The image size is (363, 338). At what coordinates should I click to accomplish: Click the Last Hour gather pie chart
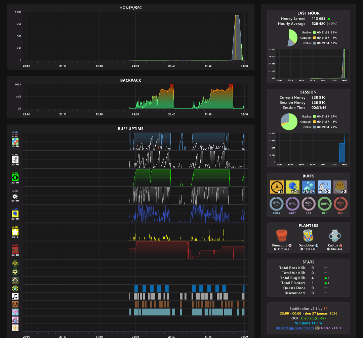pos(292,38)
